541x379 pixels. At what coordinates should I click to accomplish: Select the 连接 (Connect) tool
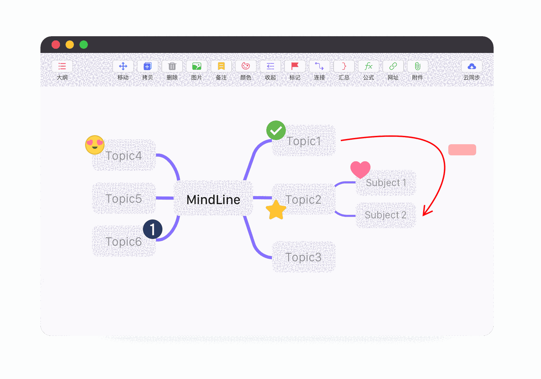coord(319,66)
